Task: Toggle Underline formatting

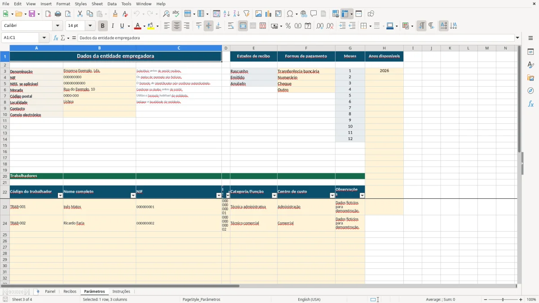Action: 122,26
